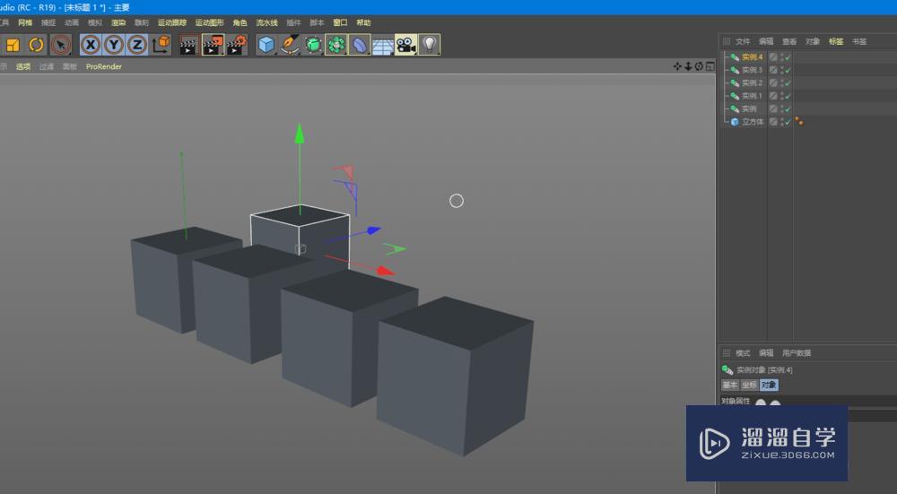This screenshot has width=897, height=494.
Task: Select 实例.2 in object tree
Action: (x=753, y=82)
